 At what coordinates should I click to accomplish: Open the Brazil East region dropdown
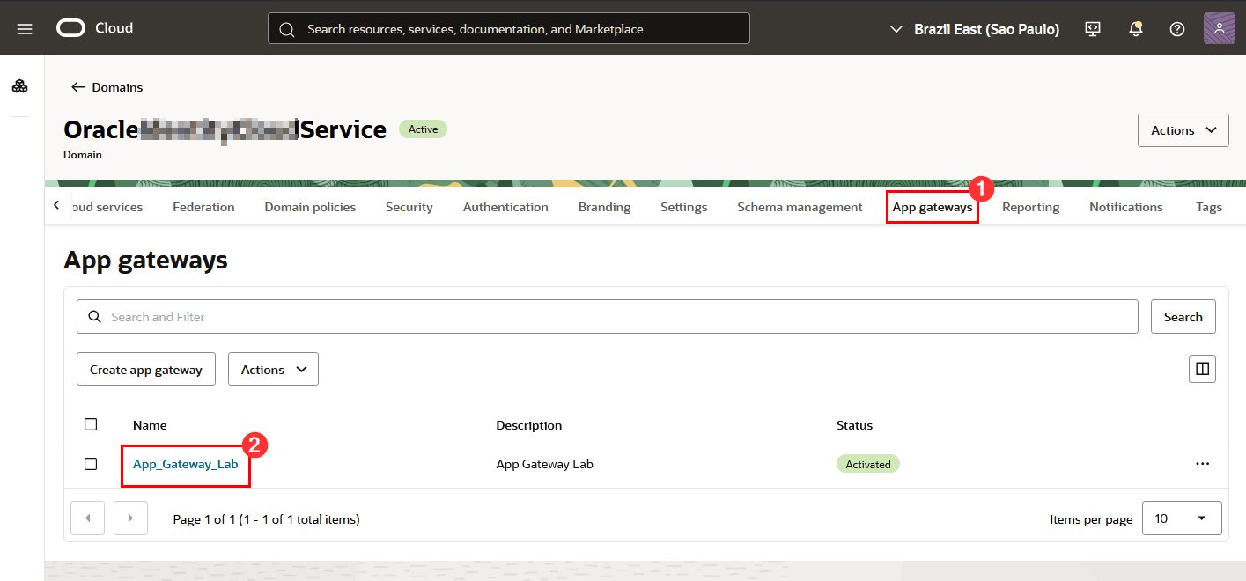(x=975, y=29)
